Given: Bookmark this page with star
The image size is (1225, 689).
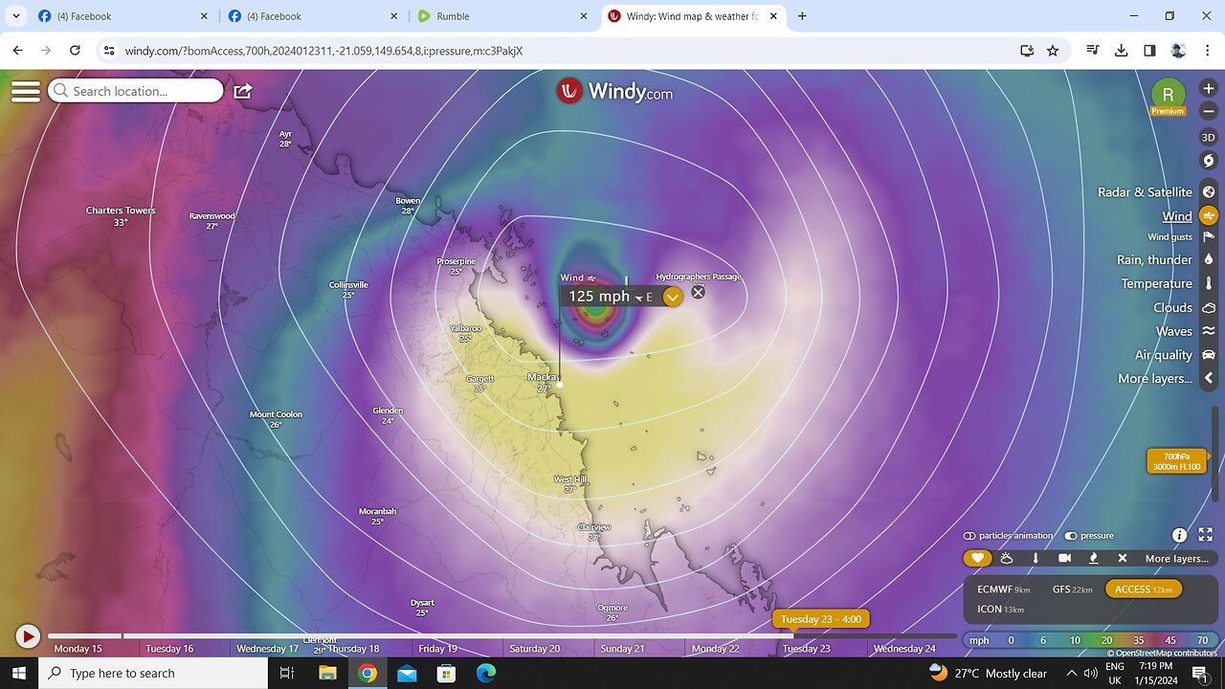Looking at the screenshot, I should pos(1053,51).
